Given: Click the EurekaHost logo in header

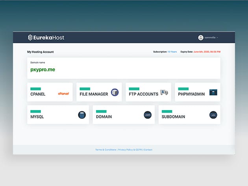Looking at the screenshot, I should 46,37.
